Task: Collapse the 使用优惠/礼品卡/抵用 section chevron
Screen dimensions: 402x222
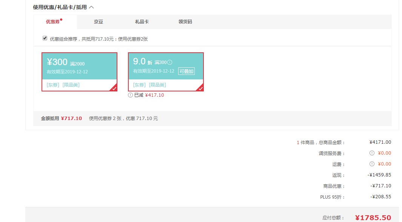Action: tap(91, 8)
